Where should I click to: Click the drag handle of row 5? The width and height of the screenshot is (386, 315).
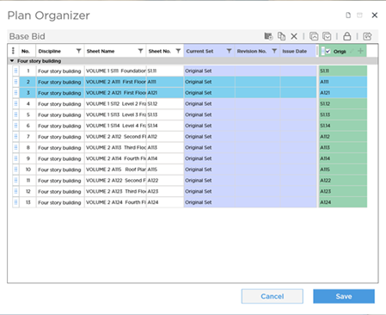tap(15, 114)
